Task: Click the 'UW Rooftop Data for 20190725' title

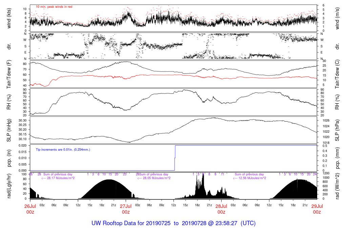Action: point(131,223)
